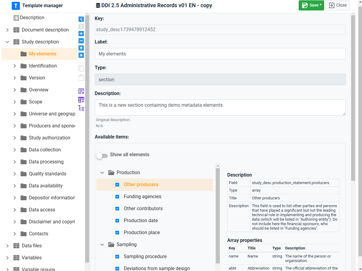Image resolution: width=362 pixels, height=271 pixels.
Task: Click the Label input field
Action: (220, 54)
